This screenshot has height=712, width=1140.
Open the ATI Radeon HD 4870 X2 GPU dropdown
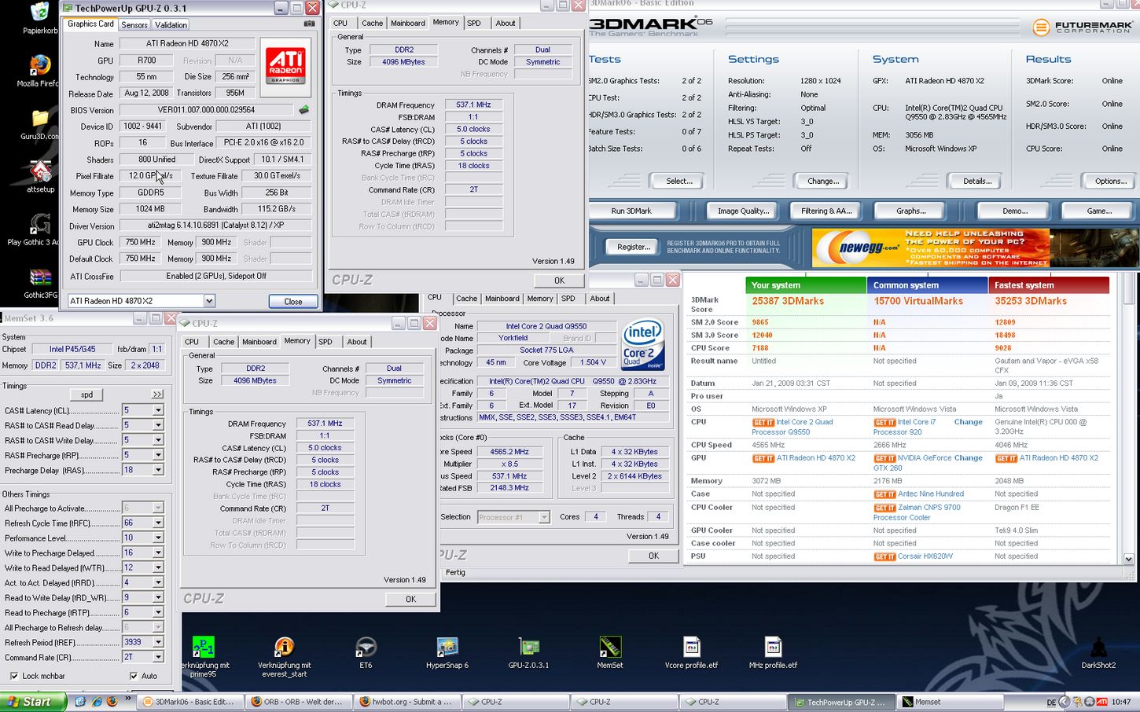coord(209,301)
